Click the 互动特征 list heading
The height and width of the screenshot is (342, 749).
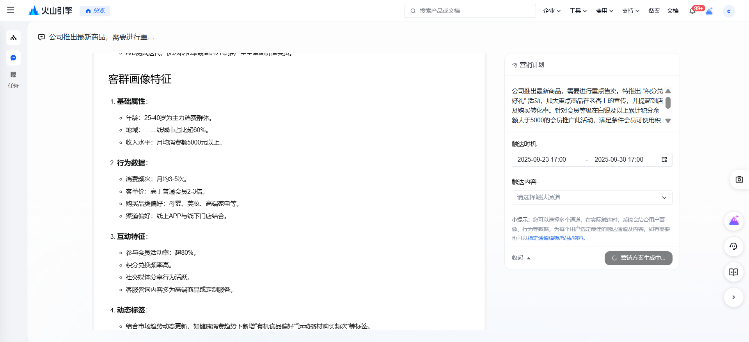pos(131,236)
